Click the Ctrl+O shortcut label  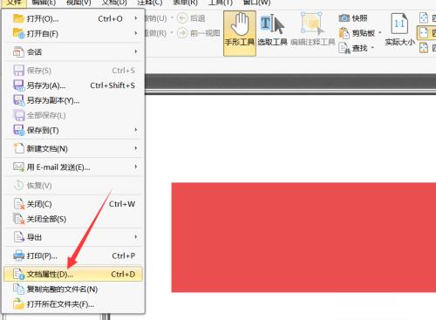(x=110, y=19)
